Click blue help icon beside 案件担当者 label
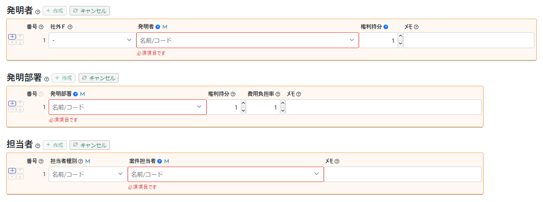 pos(159,161)
